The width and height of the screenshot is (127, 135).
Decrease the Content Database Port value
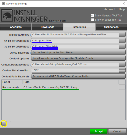[122, 71]
